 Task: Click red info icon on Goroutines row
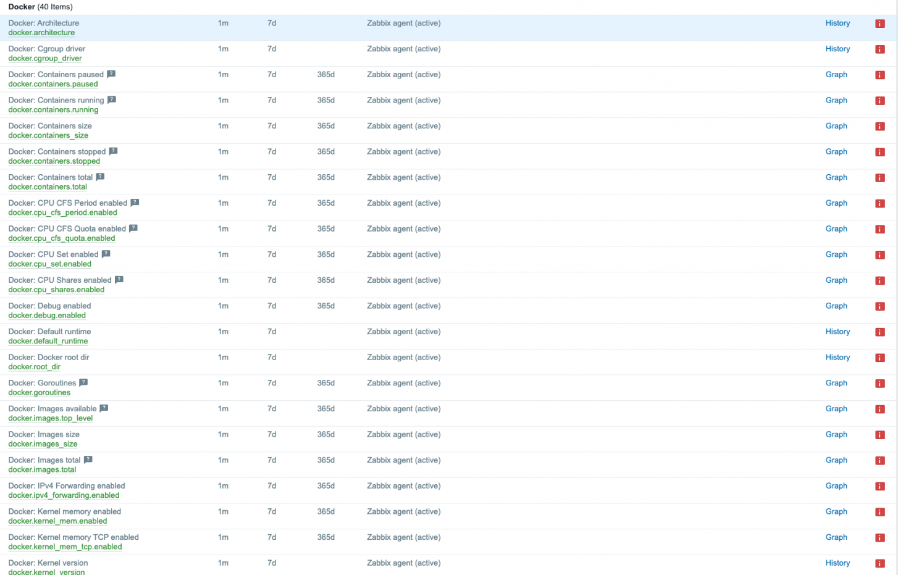point(880,384)
